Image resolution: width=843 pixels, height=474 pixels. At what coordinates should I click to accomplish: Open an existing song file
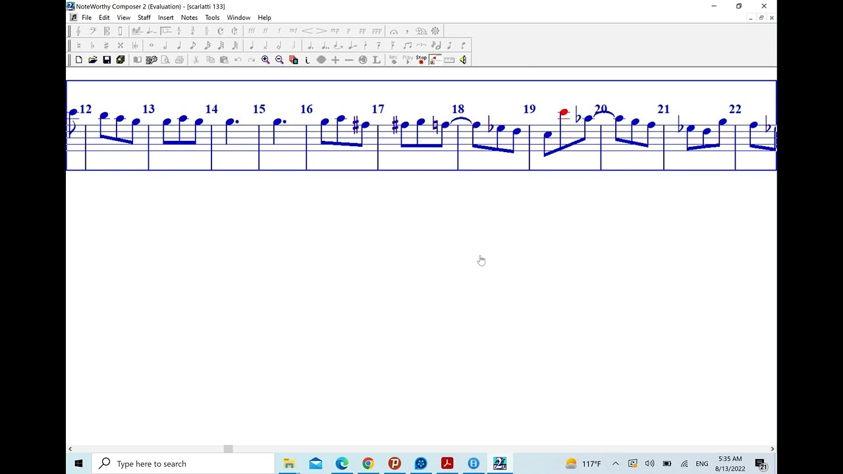click(x=93, y=60)
